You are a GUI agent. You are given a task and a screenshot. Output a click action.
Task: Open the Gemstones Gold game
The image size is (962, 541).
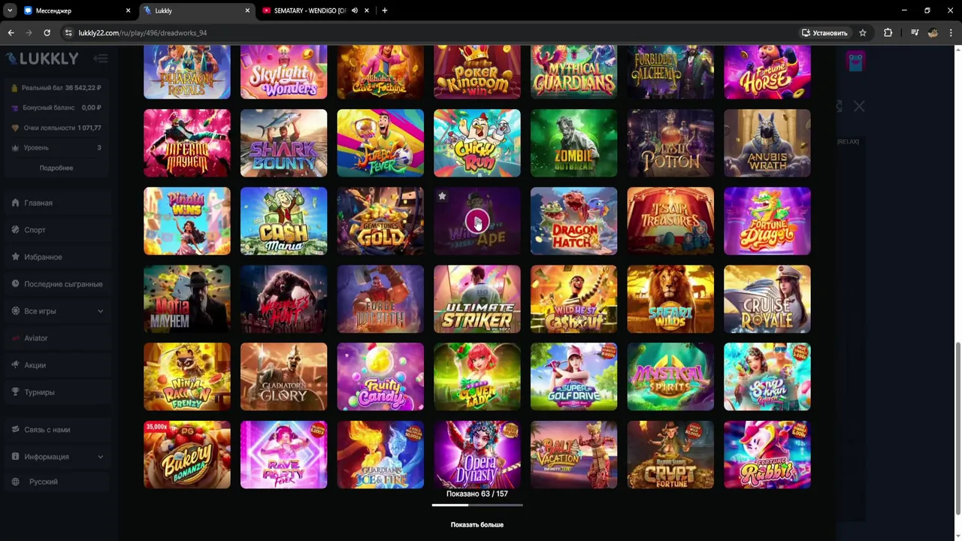tap(380, 221)
